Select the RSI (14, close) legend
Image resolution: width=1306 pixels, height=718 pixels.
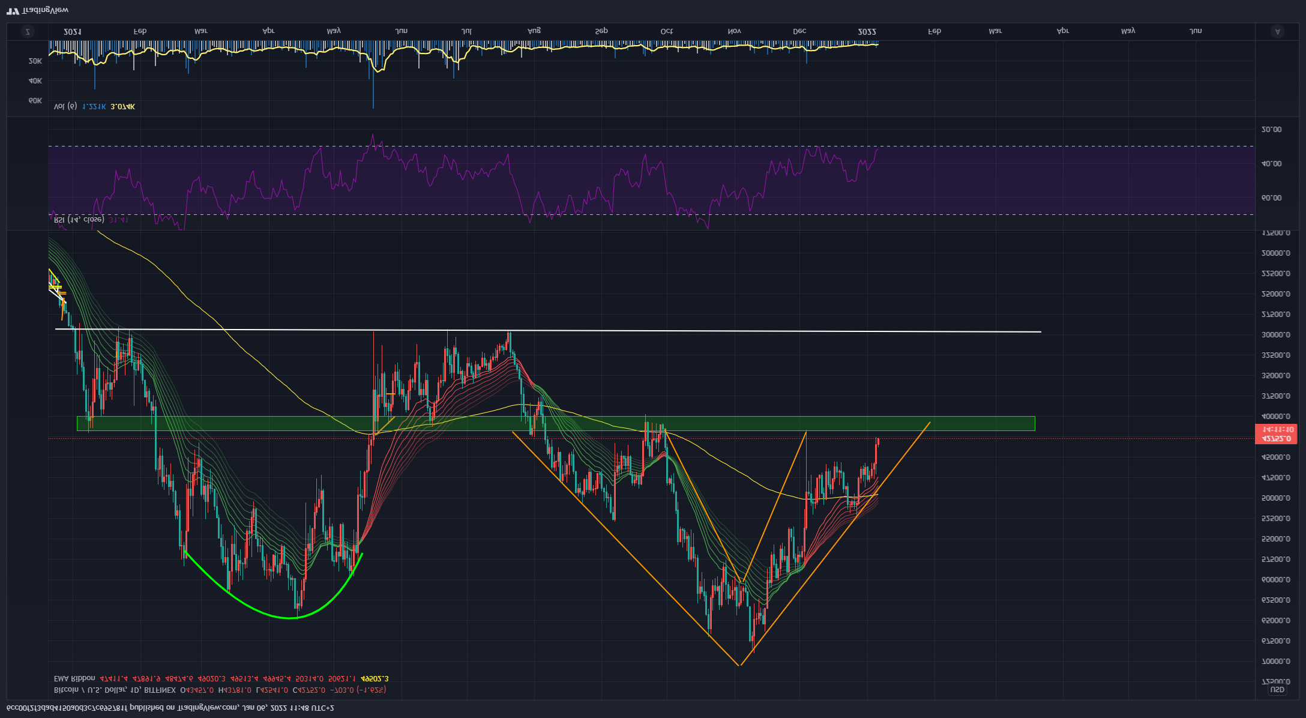click(x=79, y=220)
